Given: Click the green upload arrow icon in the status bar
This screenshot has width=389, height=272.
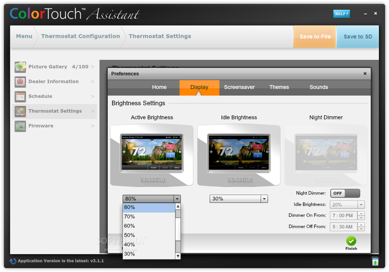Looking at the screenshot, I should (x=375, y=261).
